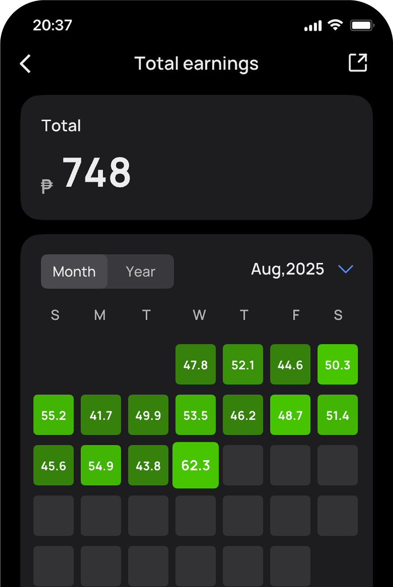This screenshot has width=393, height=587.
Task: Tap the 50.3 bright green tile
Action: click(337, 365)
